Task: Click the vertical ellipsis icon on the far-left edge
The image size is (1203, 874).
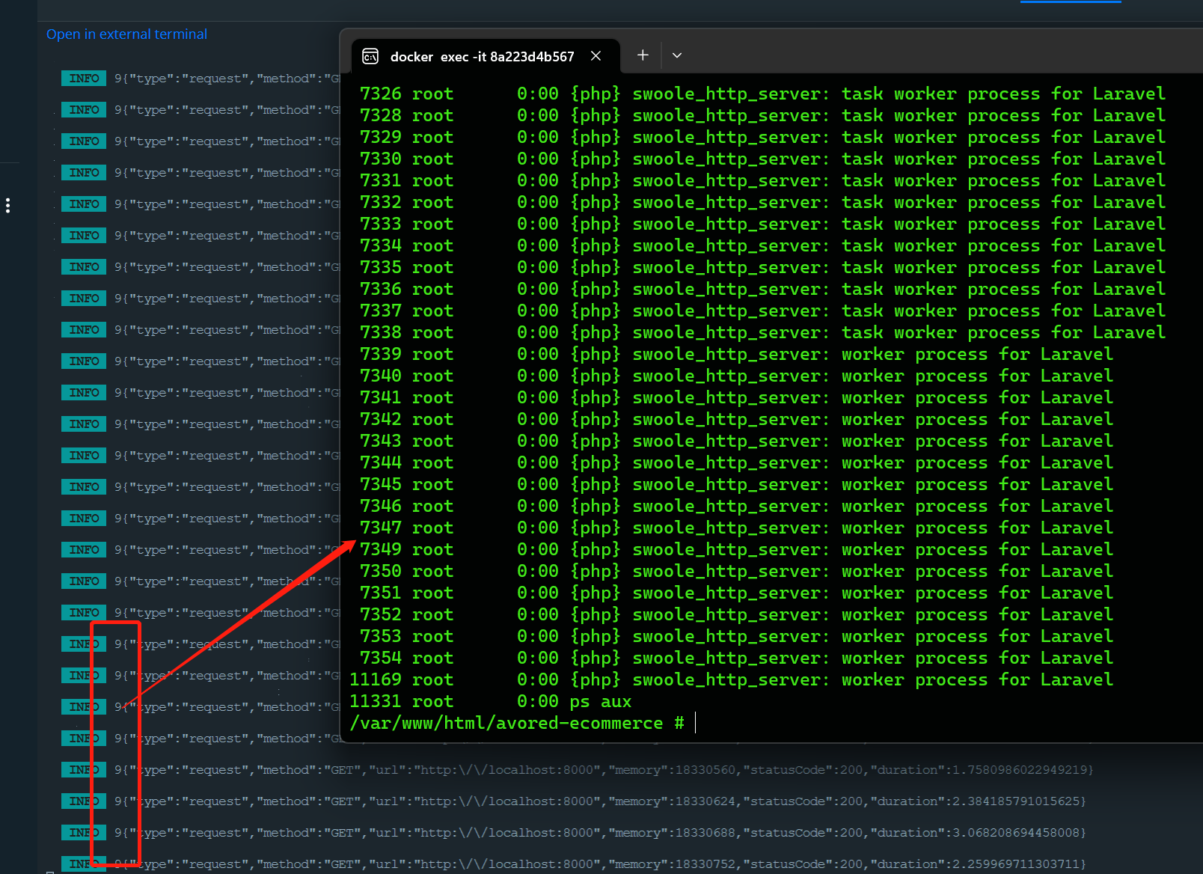Action: point(8,204)
